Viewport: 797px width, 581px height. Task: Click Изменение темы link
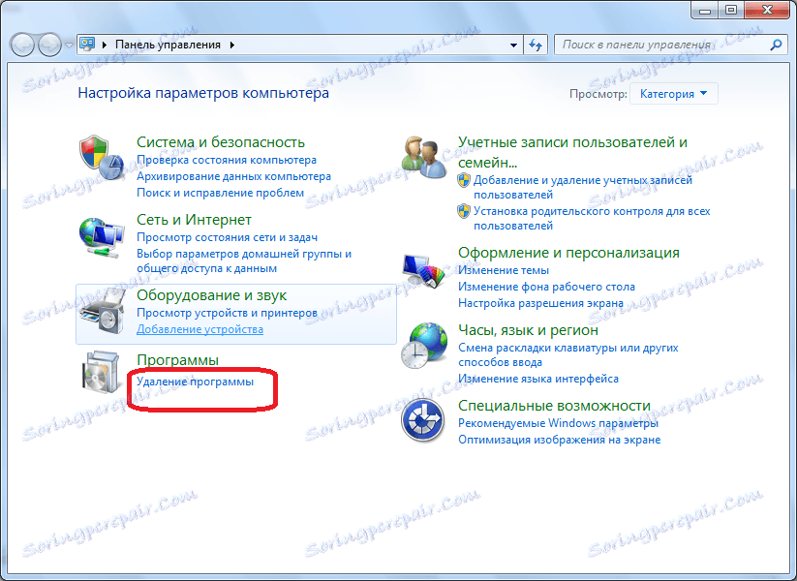click(504, 270)
